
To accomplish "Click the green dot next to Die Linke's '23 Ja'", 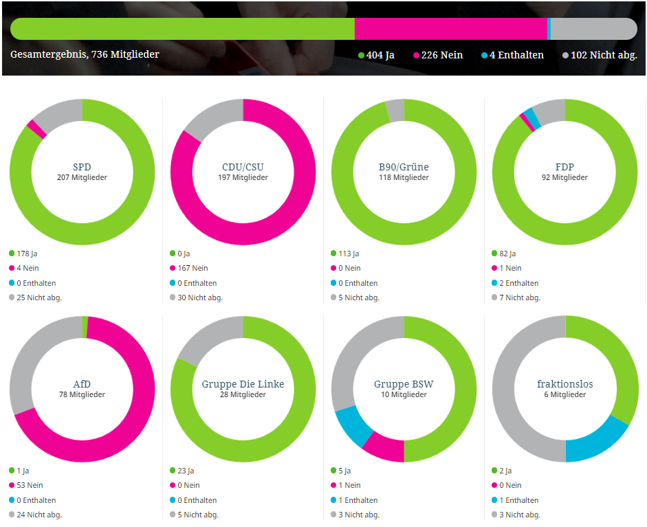I will click(x=173, y=471).
